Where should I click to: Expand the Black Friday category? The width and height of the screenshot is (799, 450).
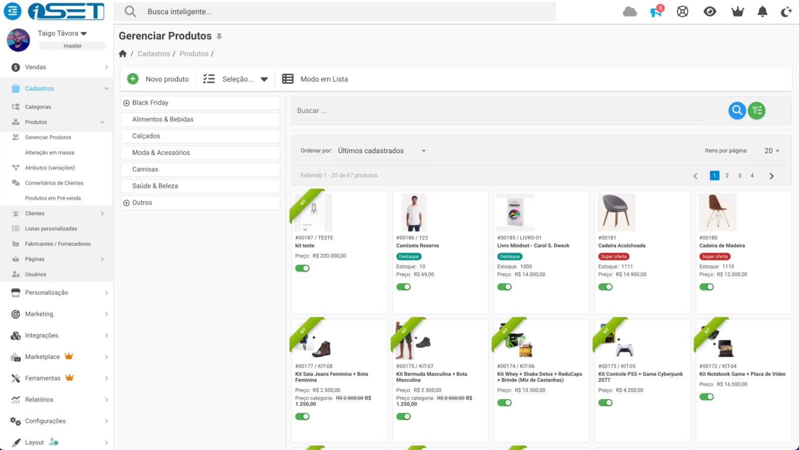coord(126,102)
